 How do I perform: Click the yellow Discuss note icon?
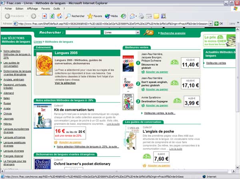click(156, 16)
